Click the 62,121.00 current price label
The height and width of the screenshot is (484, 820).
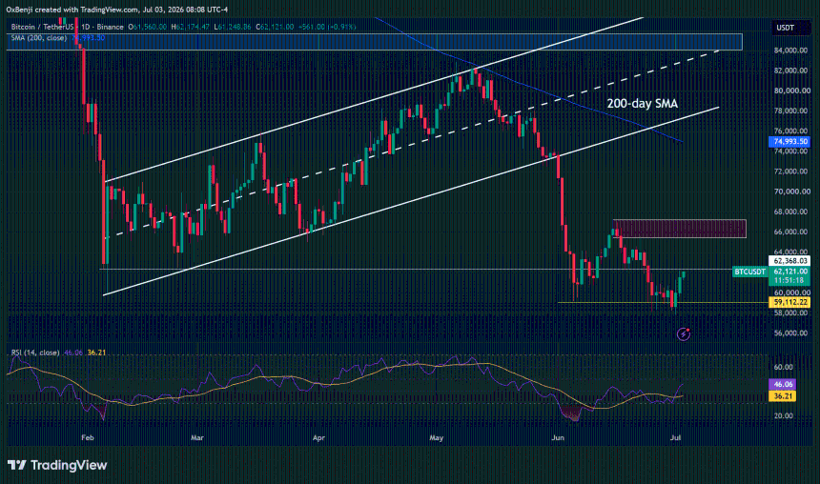click(789, 272)
